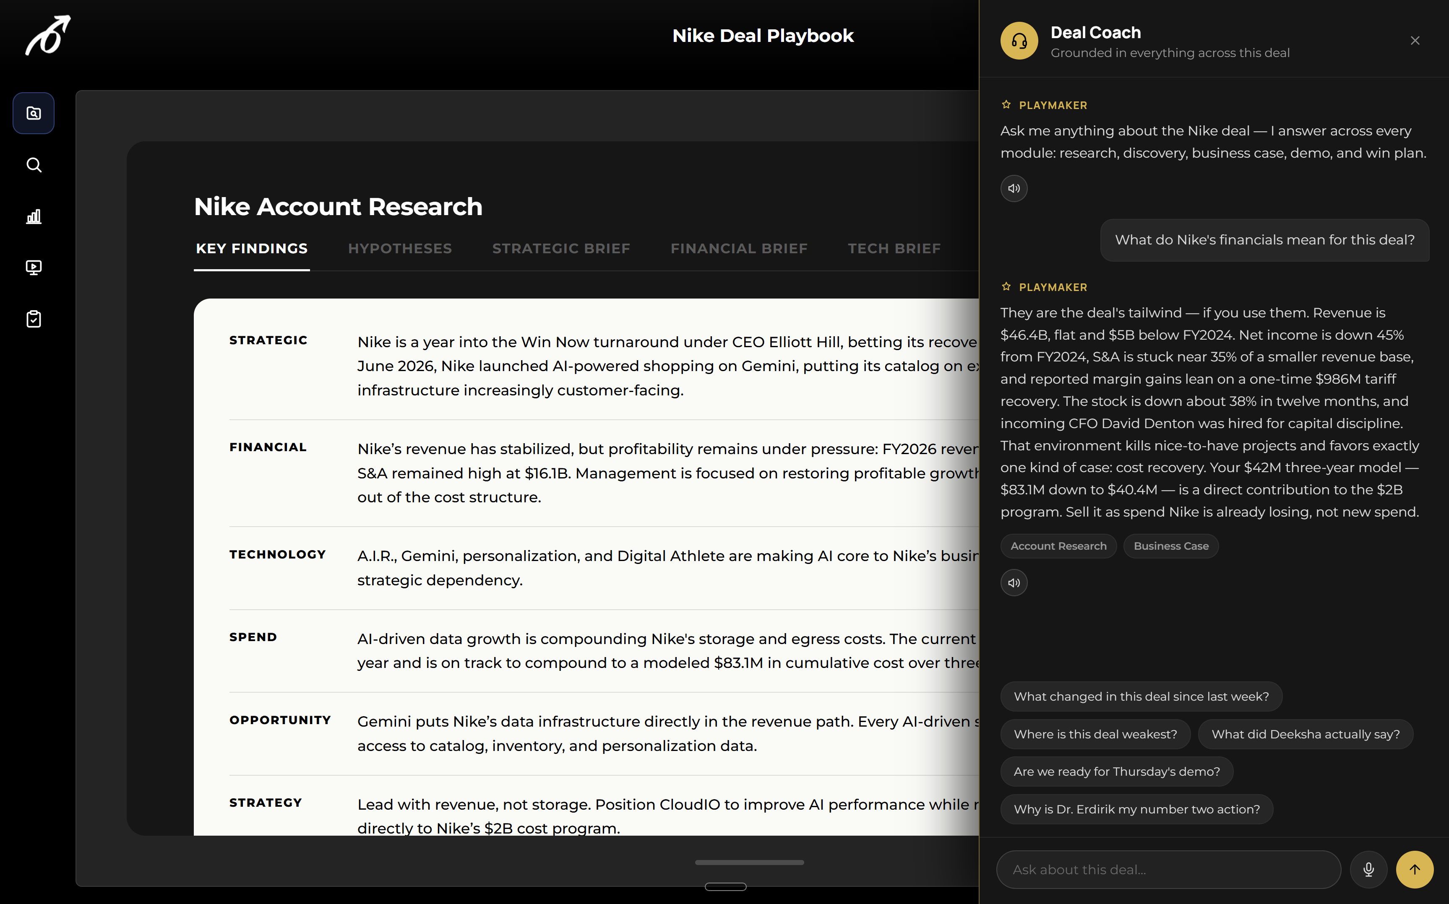Click the app logo in top-left corner
1449x904 pixels.
[x=48, y=35]
